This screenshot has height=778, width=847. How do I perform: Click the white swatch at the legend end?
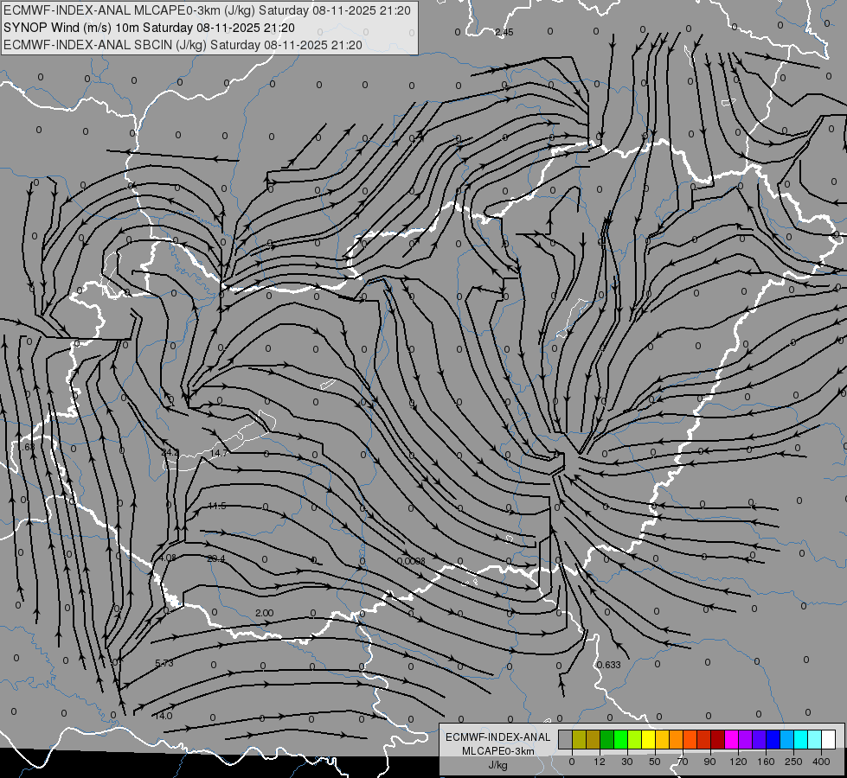coord(829,739)
